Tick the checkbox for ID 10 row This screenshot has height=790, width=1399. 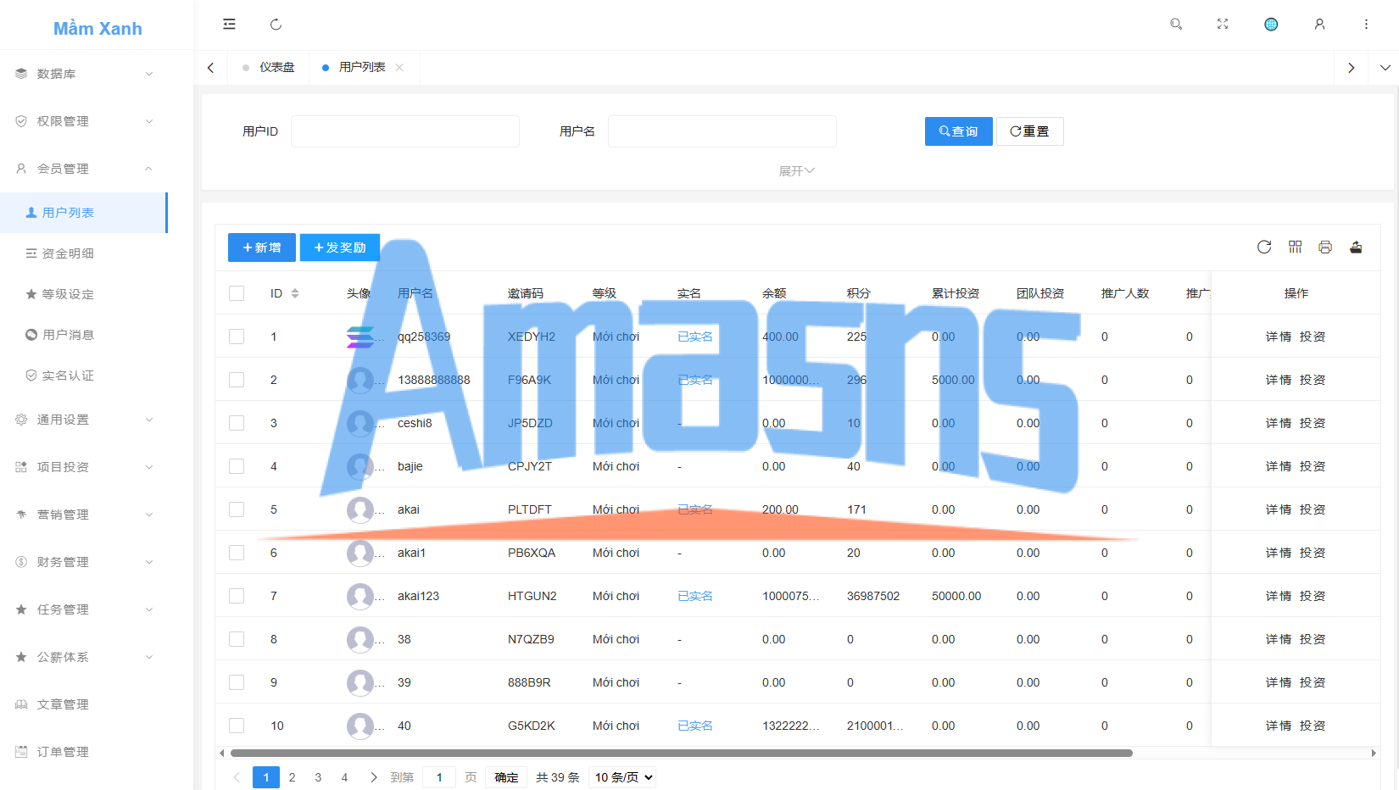(x=237, y=726)
